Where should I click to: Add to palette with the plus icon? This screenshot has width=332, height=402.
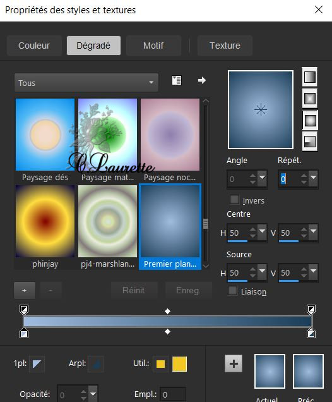point(234,363)
